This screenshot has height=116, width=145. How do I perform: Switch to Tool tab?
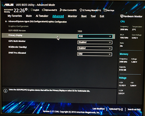pyautogui.click(x=93, y=16)
